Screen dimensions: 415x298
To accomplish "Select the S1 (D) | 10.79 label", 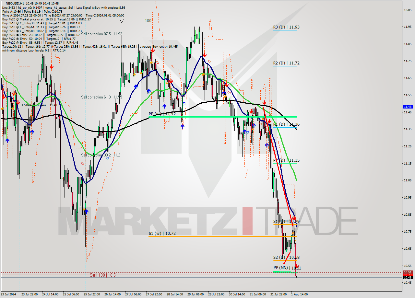I will [286, 222].
